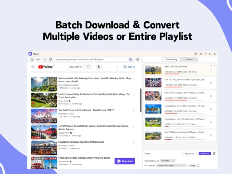Click the Pause All button

tap(205, 154)
